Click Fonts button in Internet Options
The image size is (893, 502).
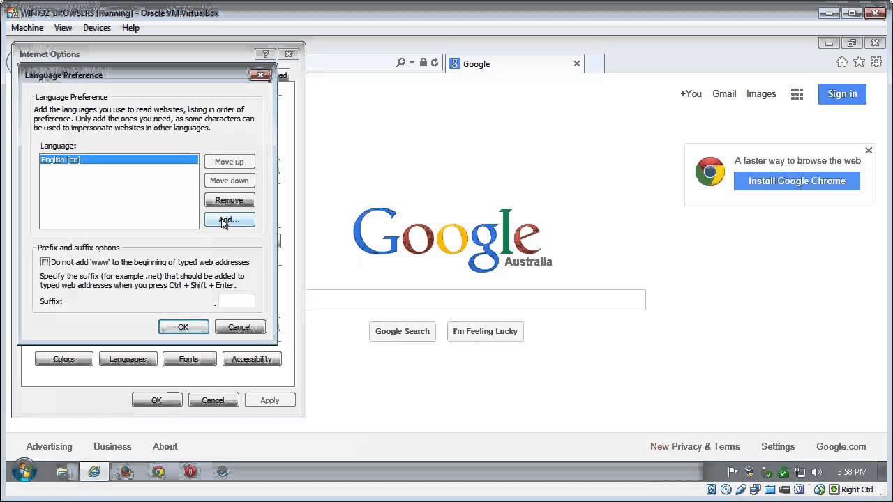point(189,359)
